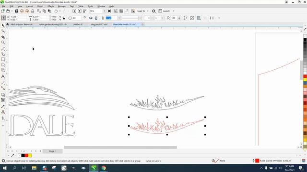Click the Welcome screen home button

(x=8, y=24)
